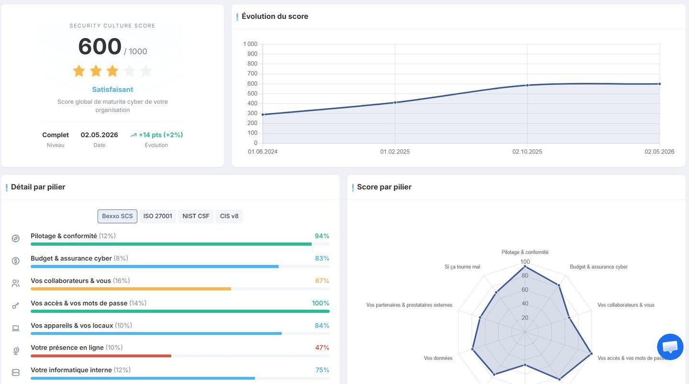Viewport: 689px width, 384px height.
Task: Click the 01.06.2024 data point on score chart
Action: click(263, 114)
